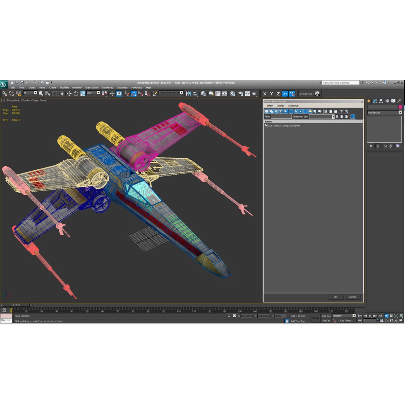This screenshot has height=405, width=405.
Task: Toggle the Selection Lock padlock
Action: tap(229, 316)
